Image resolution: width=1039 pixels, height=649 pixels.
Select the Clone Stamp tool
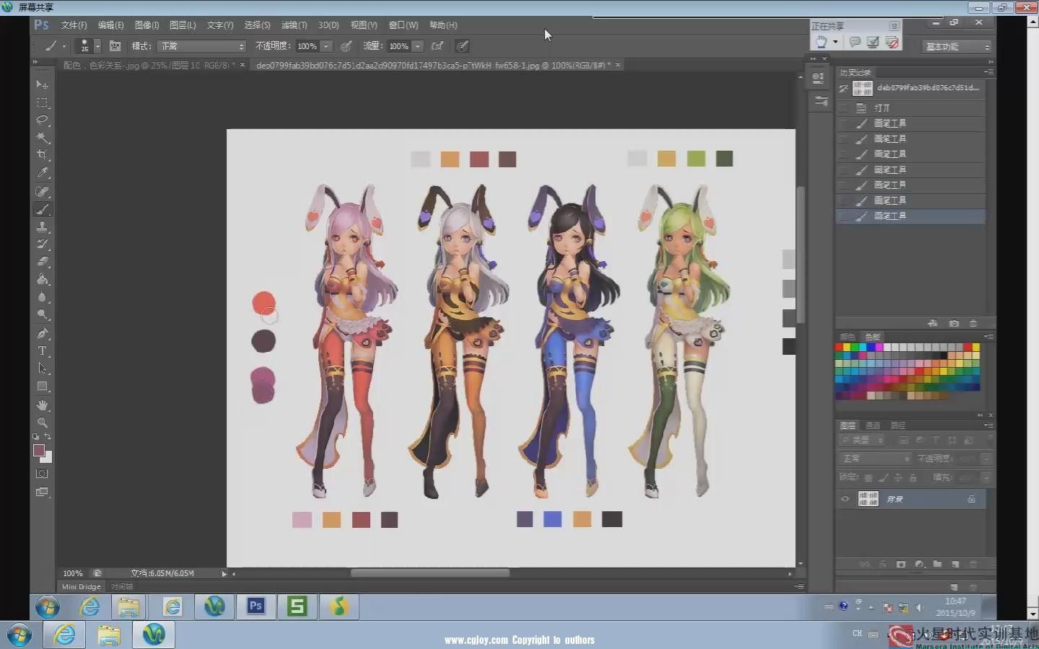click(x=42, y=226)
